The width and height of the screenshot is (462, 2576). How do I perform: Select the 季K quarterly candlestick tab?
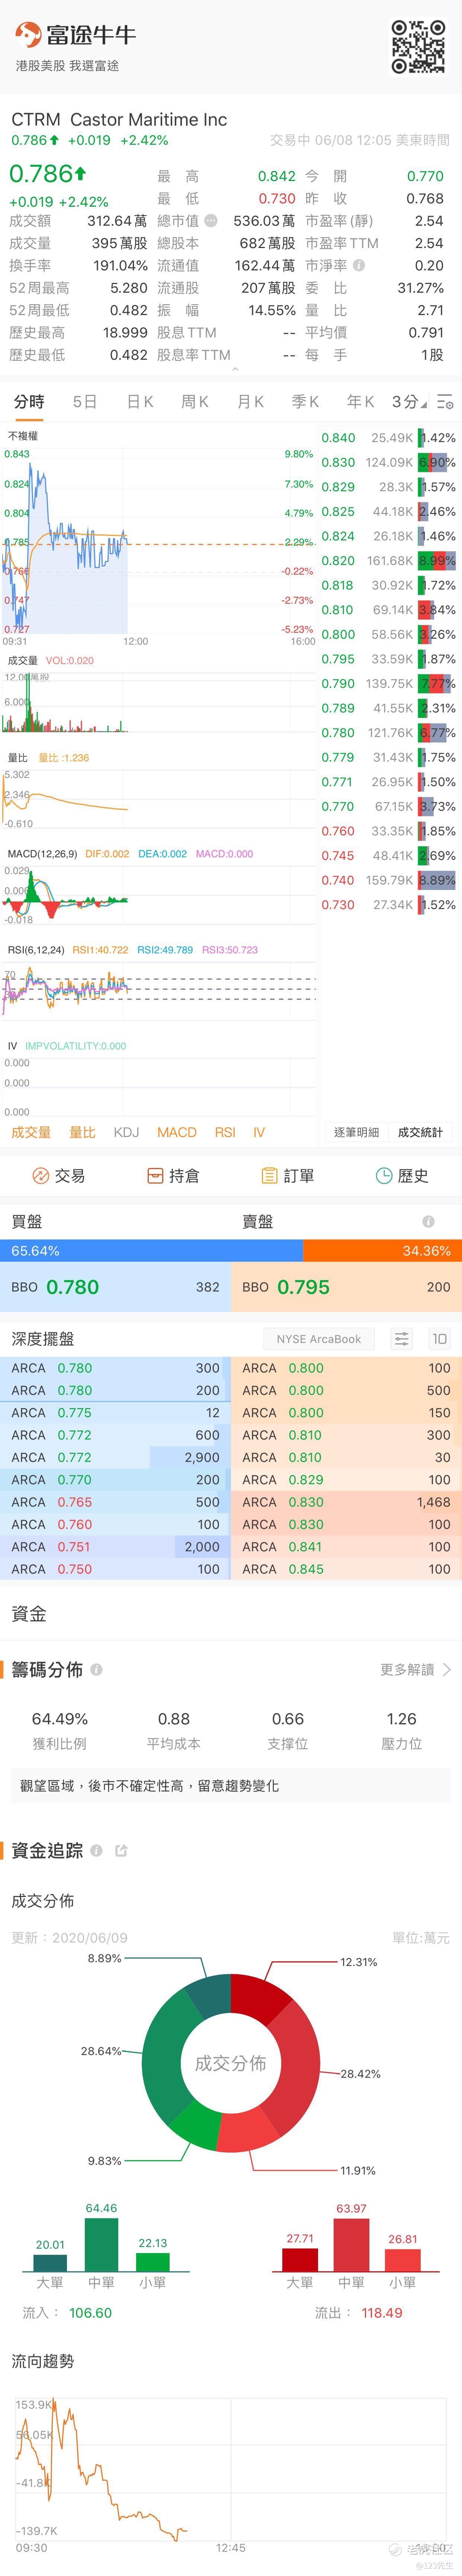tap(305, 402)
